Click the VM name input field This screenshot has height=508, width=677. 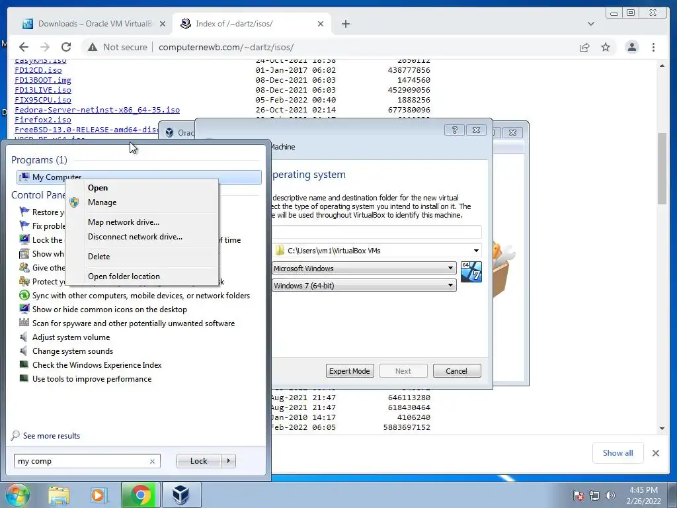(376, 232)
